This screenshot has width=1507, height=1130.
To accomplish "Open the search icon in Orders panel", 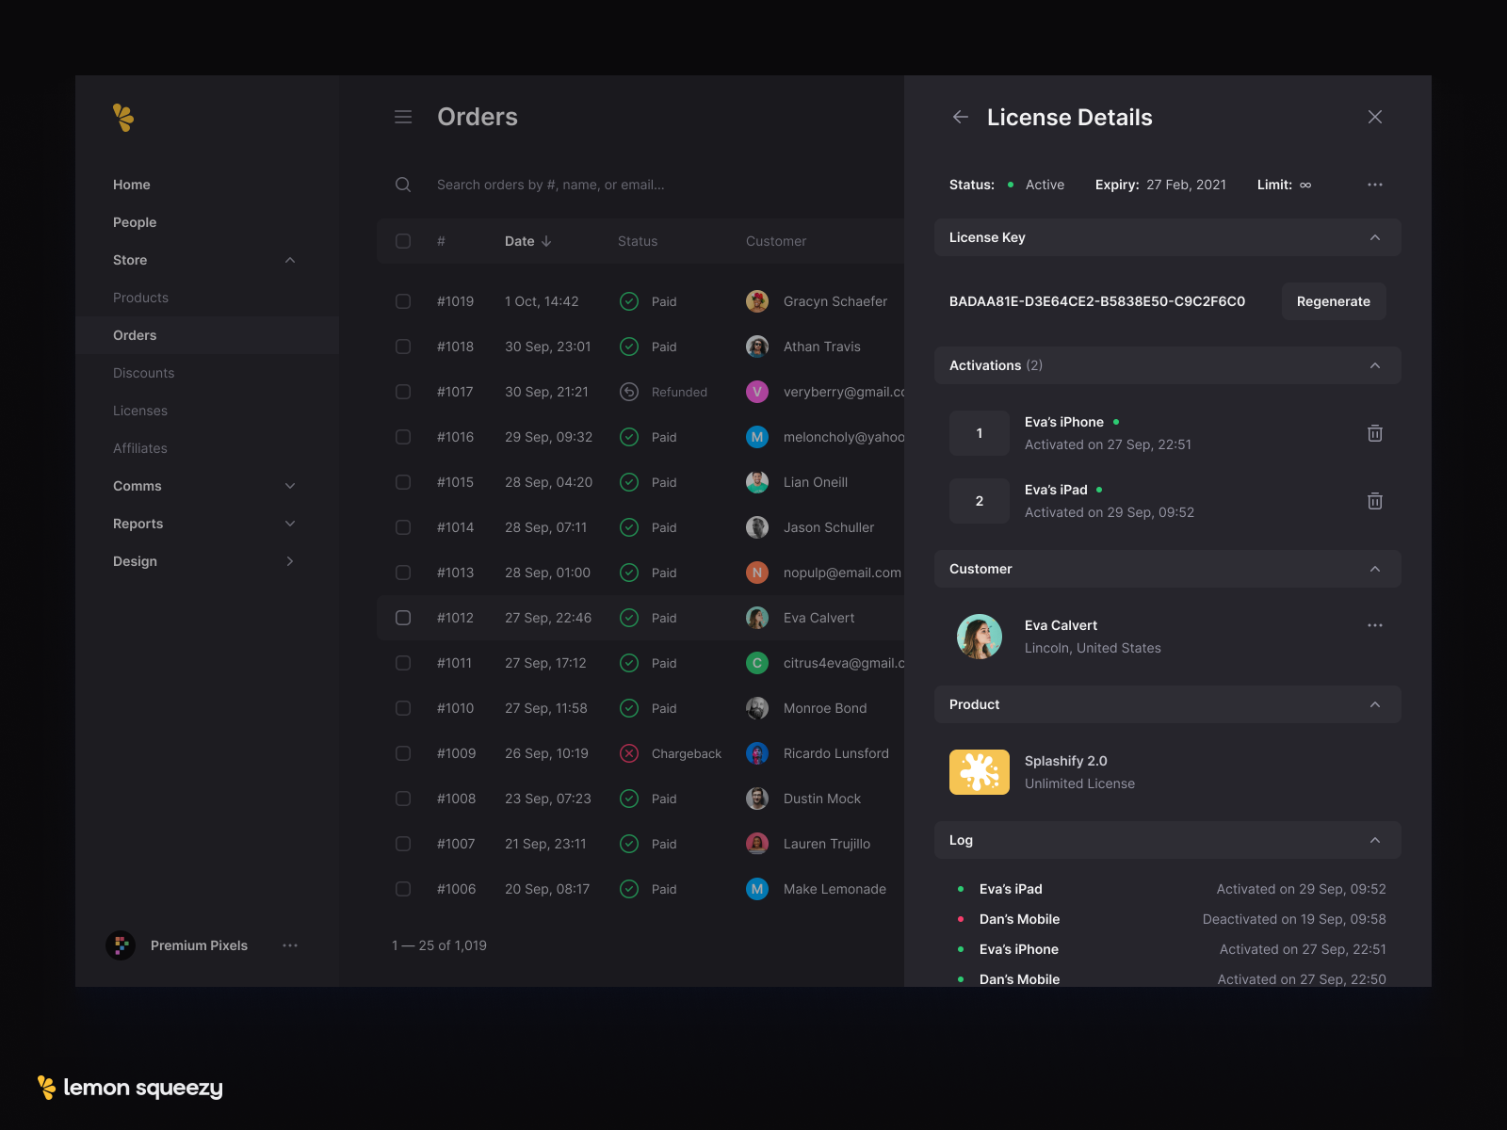I will coord(403,185).
